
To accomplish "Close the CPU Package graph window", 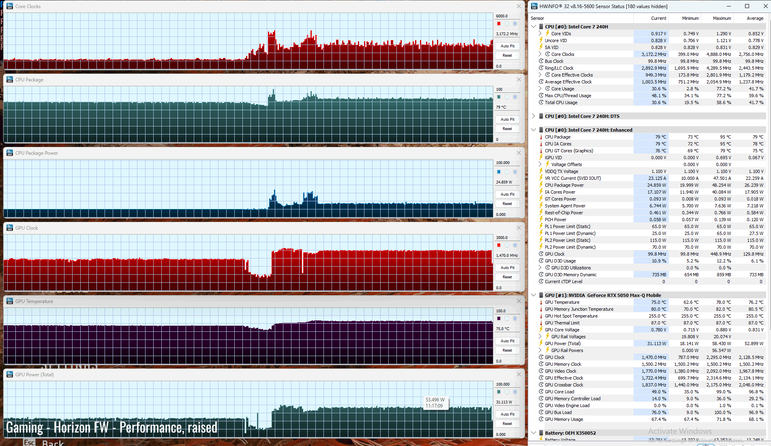I will pyautogui.click(x=518, y=79).
